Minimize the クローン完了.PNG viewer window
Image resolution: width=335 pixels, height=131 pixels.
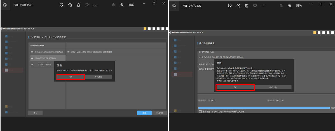click(312, 4)
